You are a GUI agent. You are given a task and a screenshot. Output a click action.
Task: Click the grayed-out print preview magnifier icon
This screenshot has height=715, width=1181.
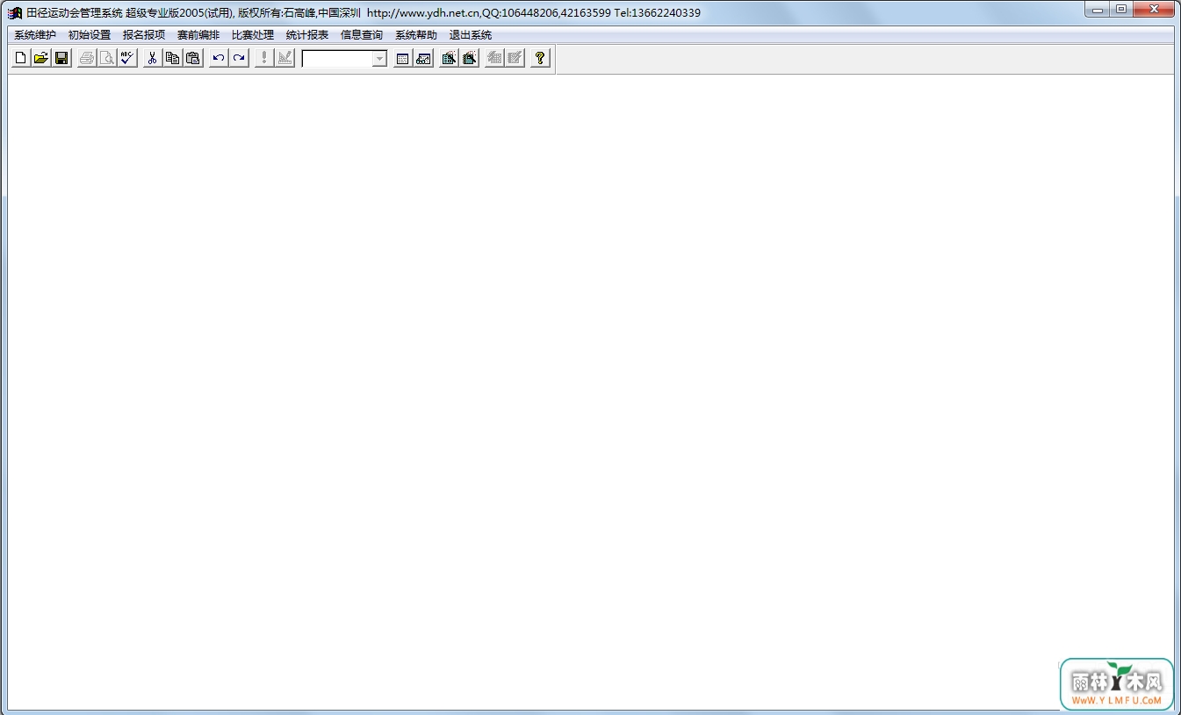tap(107, 59)
